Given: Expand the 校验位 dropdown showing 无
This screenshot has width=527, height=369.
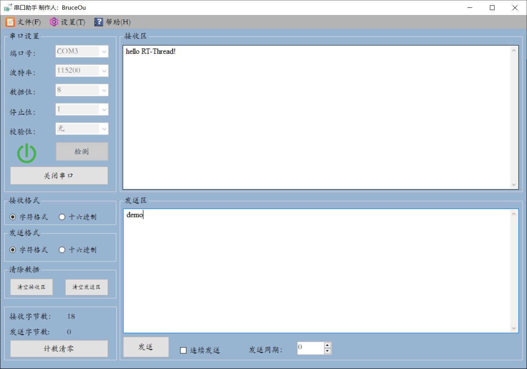Looking at the screenshot, I should tap(104, 129).
